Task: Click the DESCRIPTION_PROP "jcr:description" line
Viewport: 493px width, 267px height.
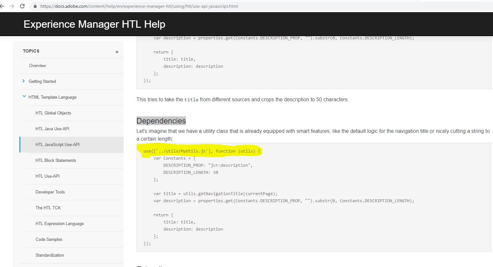Action: (208, 165)
